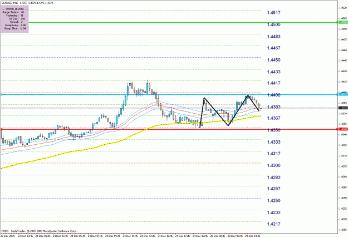
Task: Click the blue price tag on right axis
Action: pos(342,94)
